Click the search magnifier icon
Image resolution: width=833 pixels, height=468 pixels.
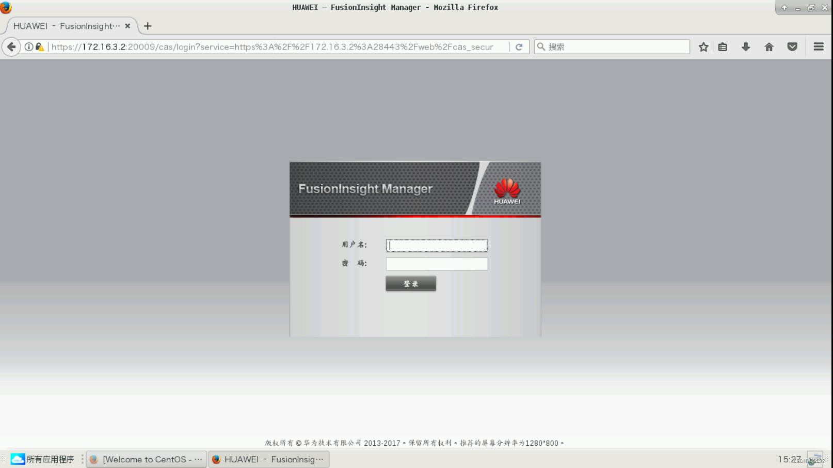point(541,47)
